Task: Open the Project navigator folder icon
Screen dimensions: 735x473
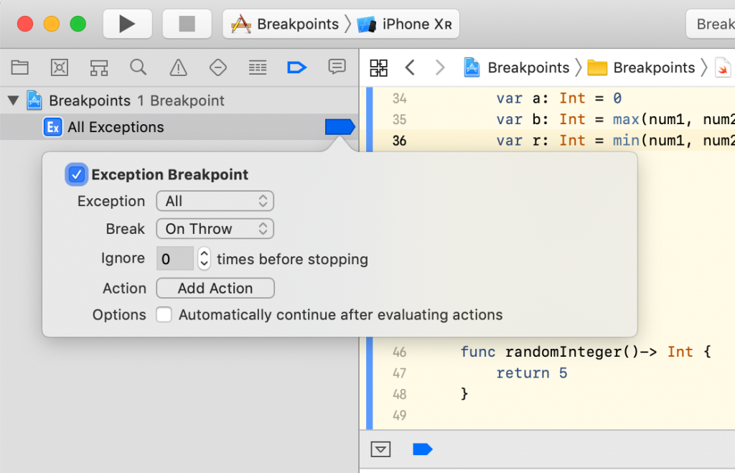Action: click(19, 67)
